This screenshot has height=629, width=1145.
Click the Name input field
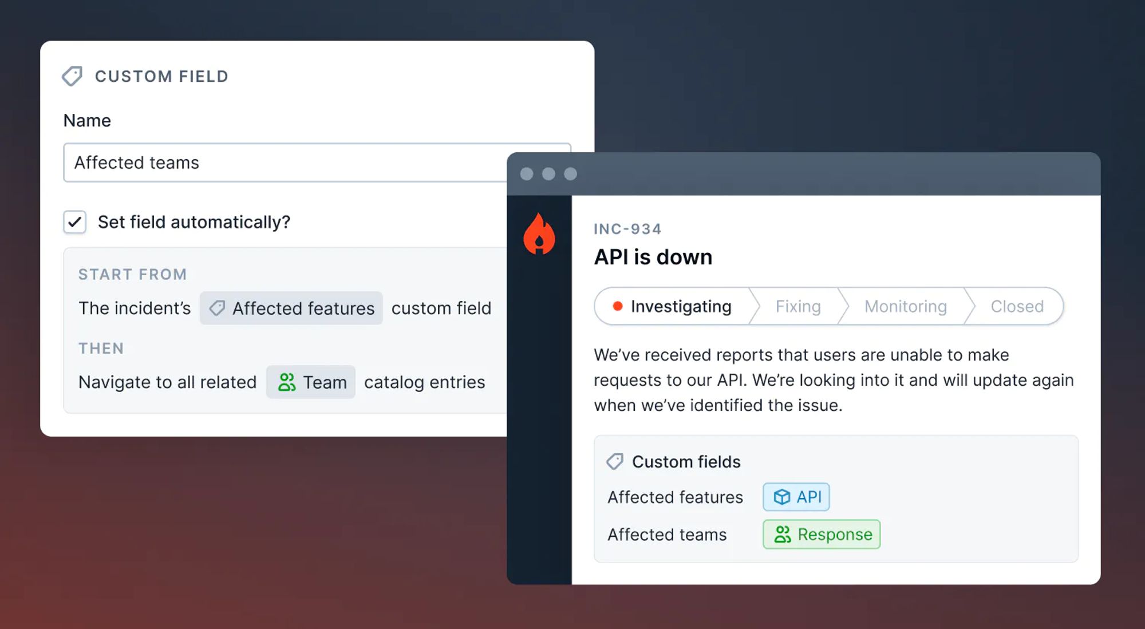286,163
